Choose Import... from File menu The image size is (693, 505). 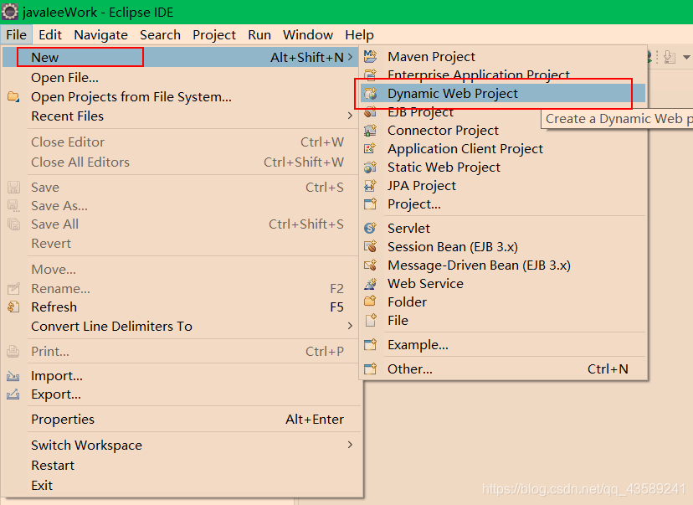(x=181, y=376)
